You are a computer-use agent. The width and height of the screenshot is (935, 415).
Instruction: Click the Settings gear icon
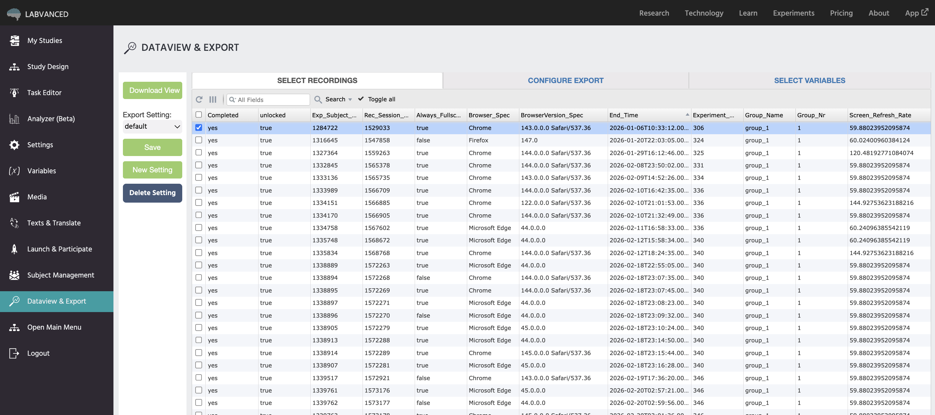[14, 145]
